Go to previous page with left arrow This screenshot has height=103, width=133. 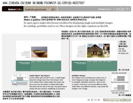pos(88,100)
